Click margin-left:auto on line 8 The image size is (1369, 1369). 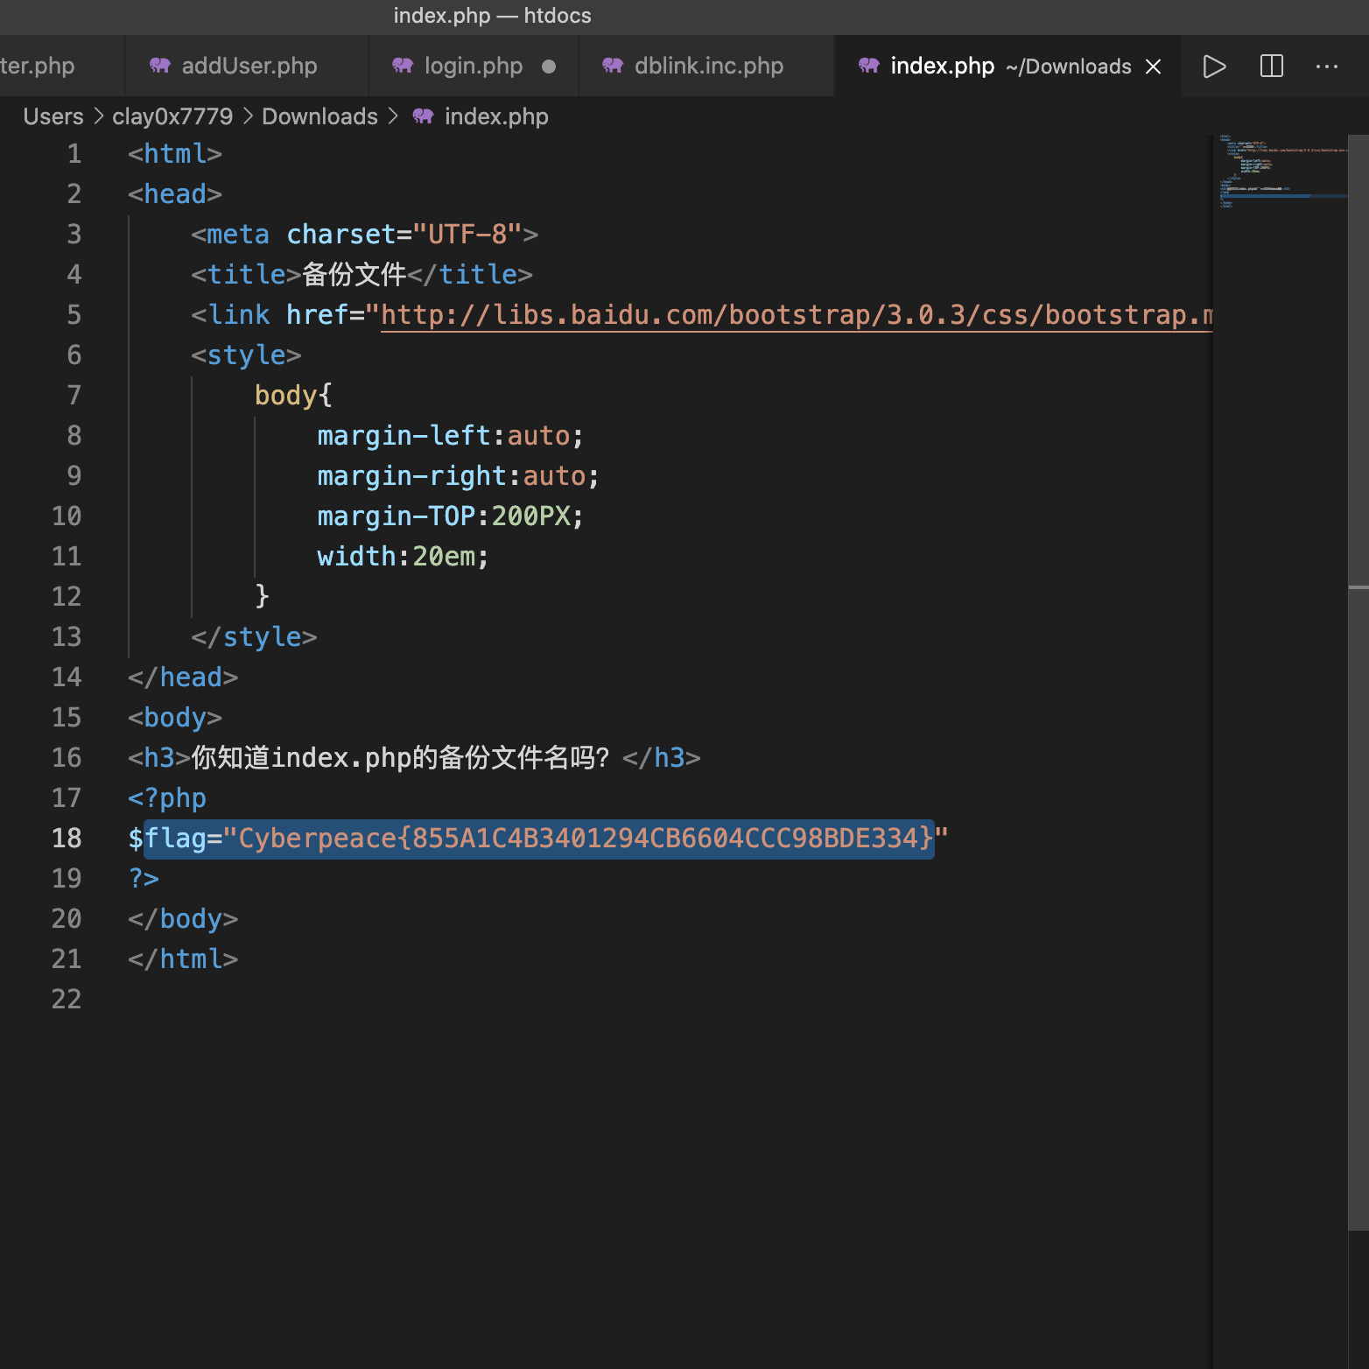pyautogui.click(x=450, y=435)
